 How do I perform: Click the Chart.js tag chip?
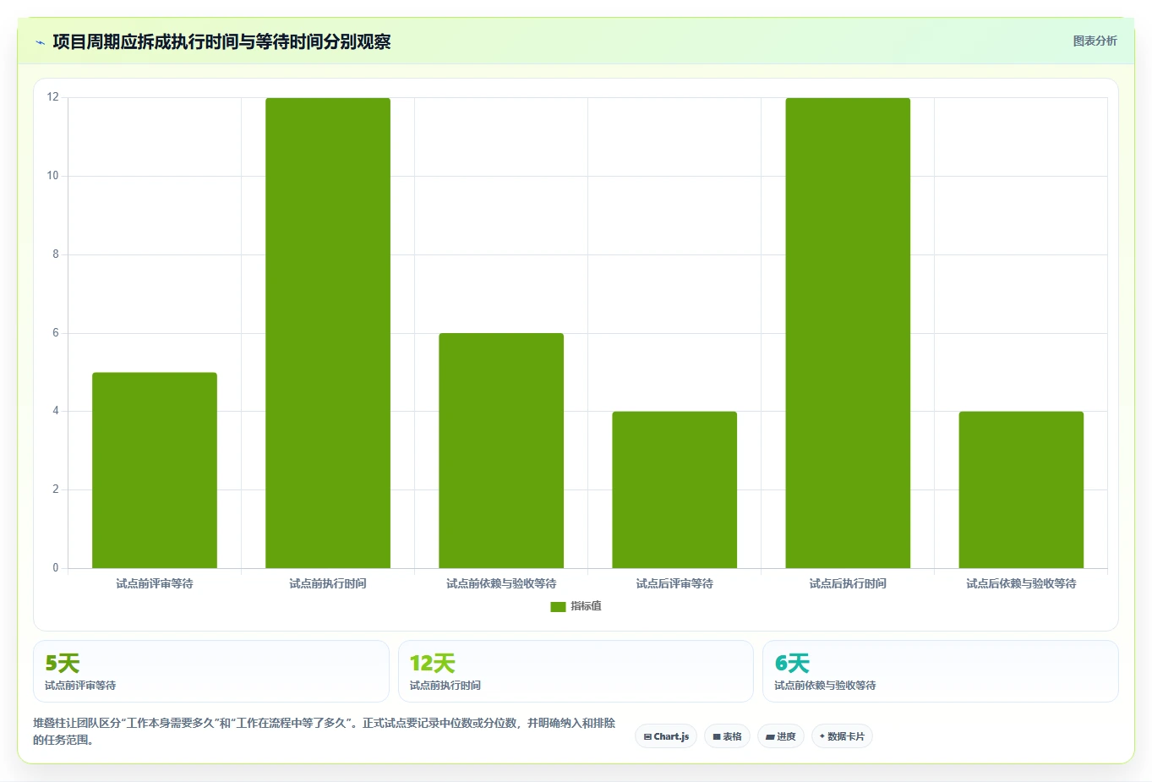[x=666, y=736]
